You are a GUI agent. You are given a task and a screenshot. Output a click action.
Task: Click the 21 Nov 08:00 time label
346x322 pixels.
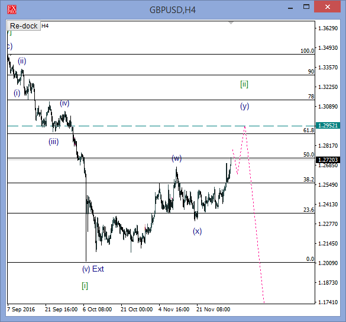pyautogui.click(x=213, y=310)
